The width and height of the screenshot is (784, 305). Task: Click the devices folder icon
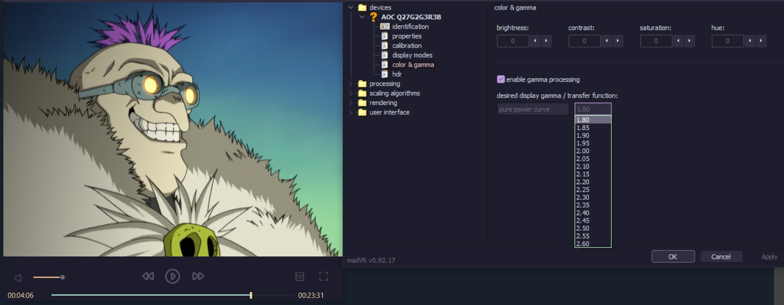[362, 8]
